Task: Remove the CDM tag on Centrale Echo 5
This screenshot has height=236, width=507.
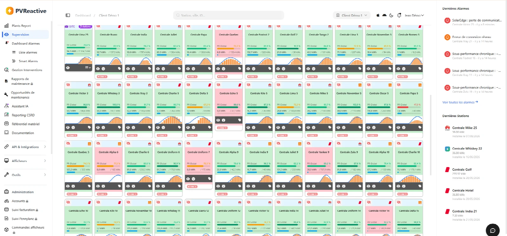Action: tap(226, 128)
